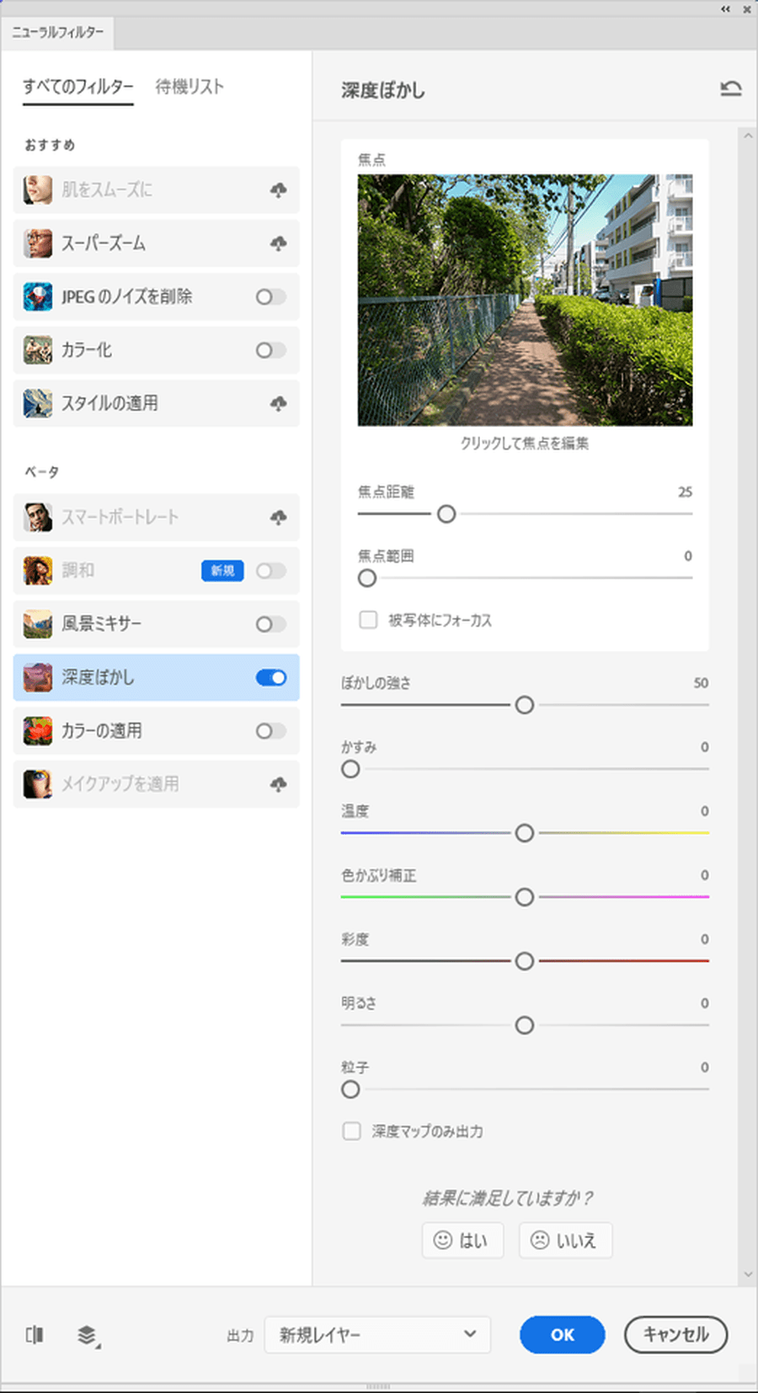Click the 彩度 slider handle
Viewport: 758px width, 1393px height.
525,961
